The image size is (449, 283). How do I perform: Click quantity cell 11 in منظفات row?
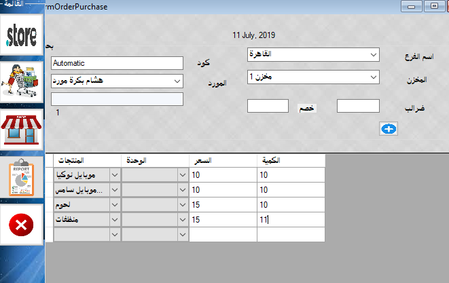click(291, 219)
